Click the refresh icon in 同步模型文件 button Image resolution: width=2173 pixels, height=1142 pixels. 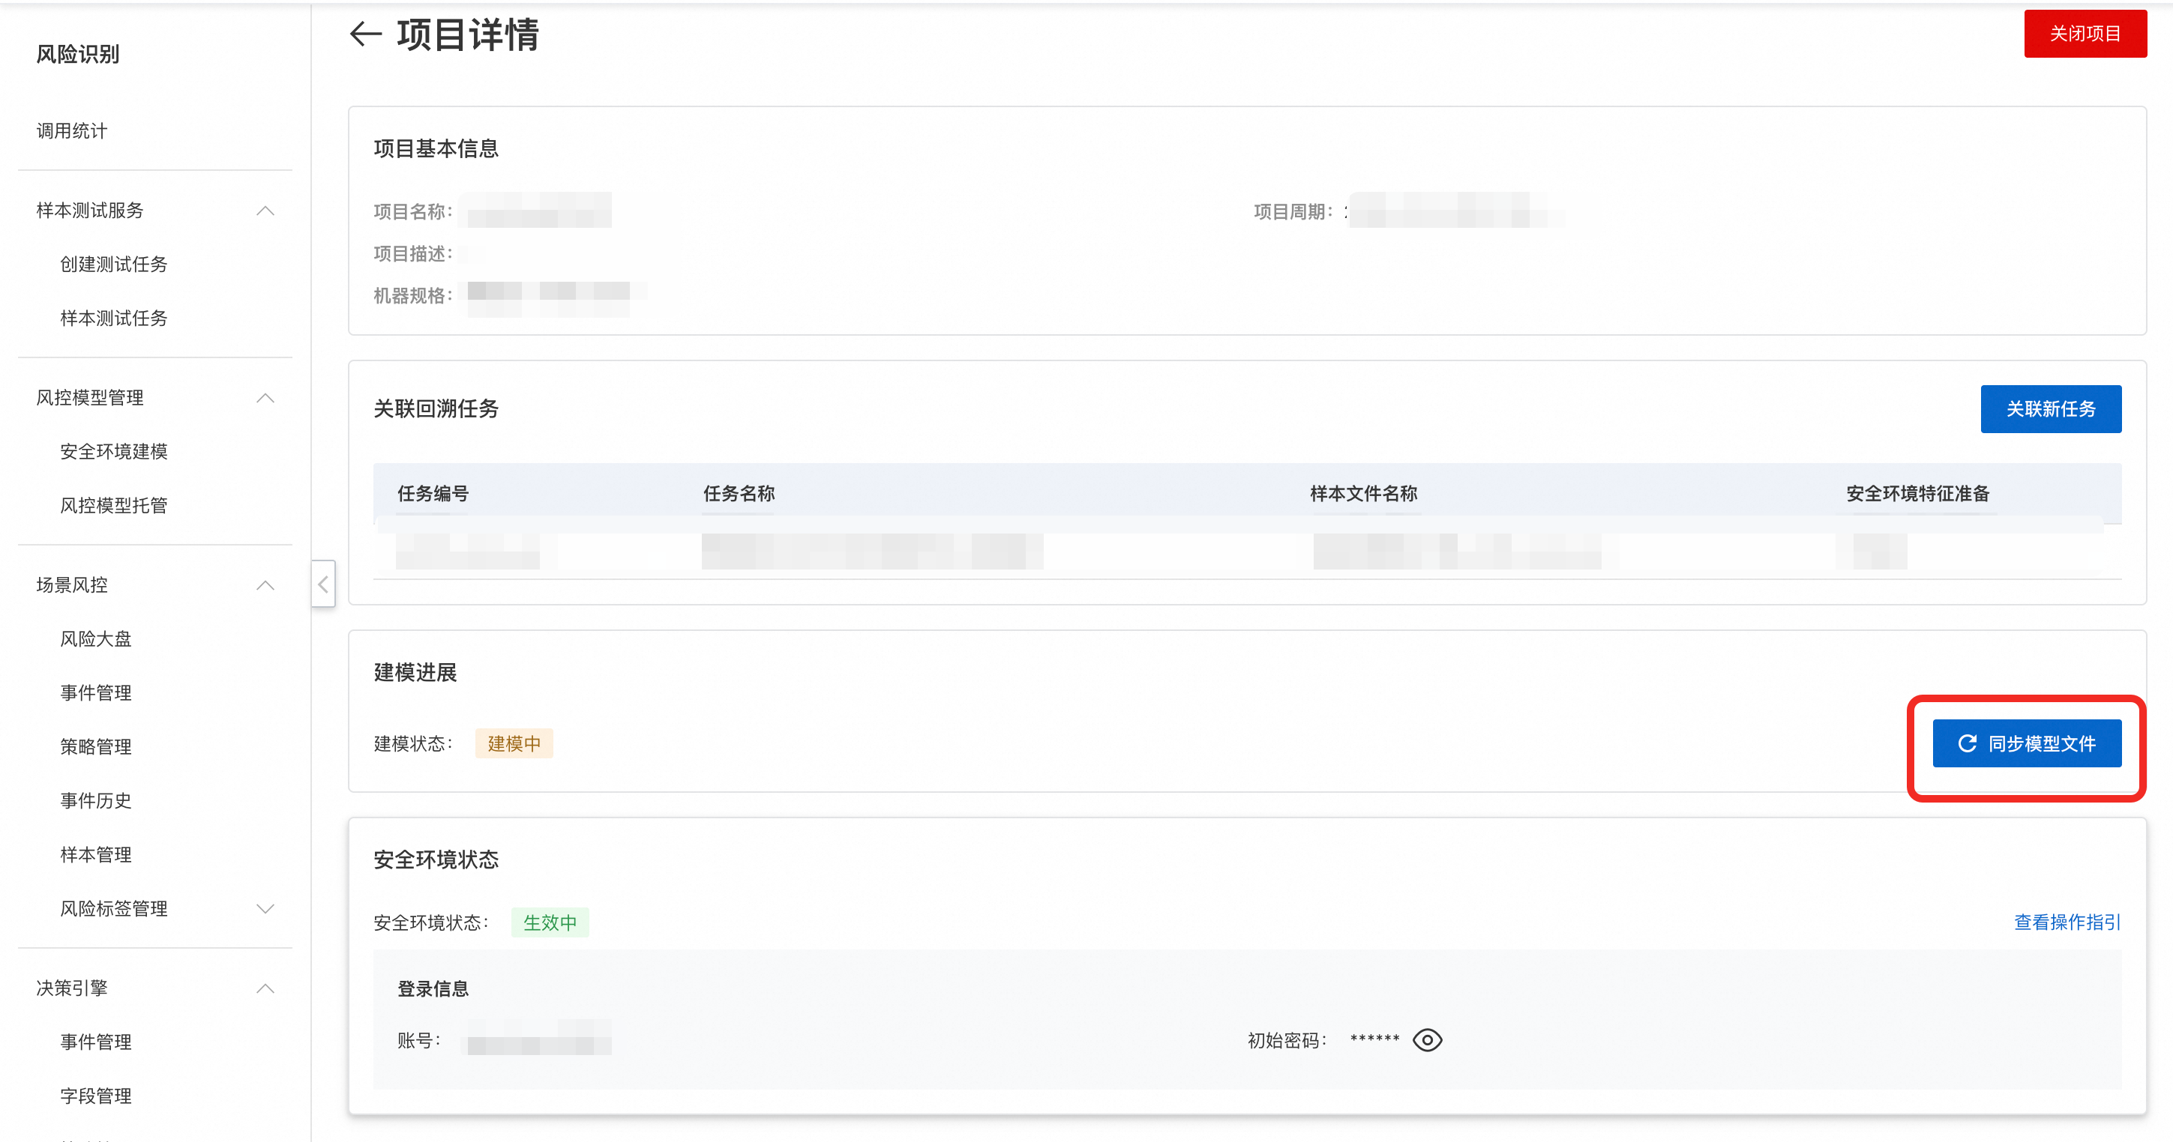[1968, 743]
